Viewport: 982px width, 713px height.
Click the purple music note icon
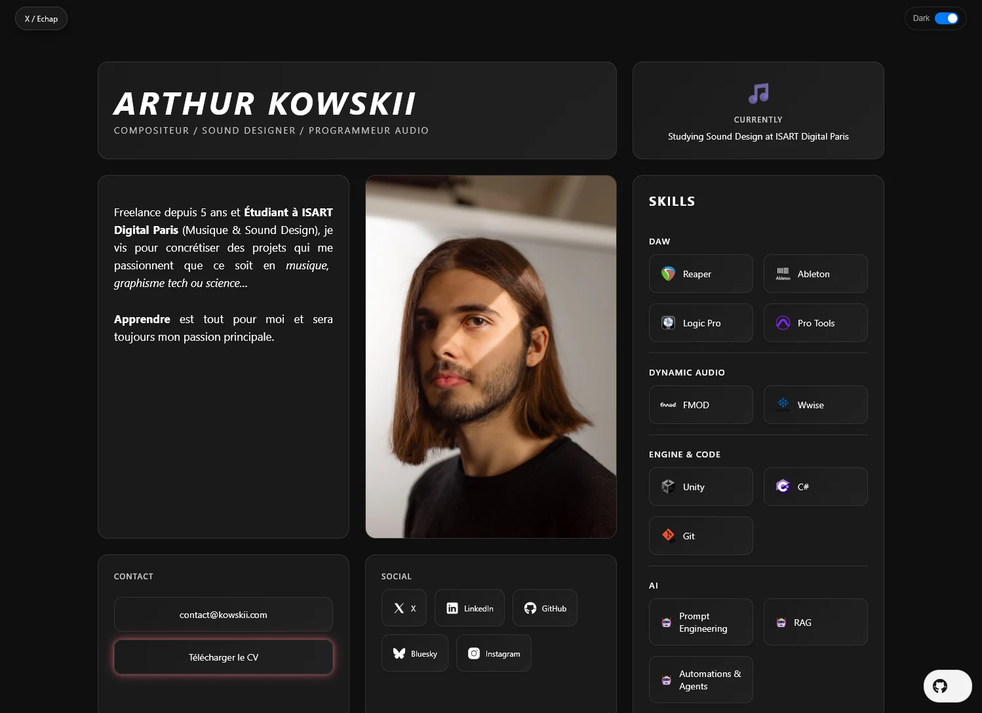click(758, 94)
